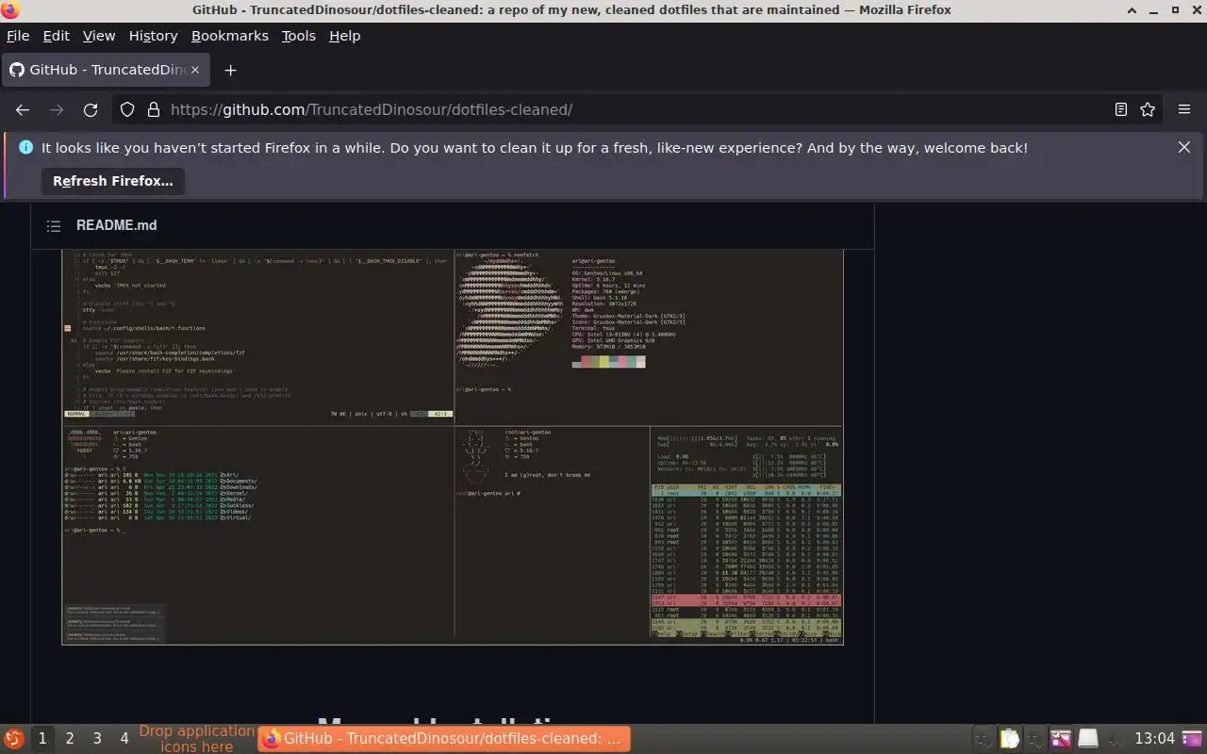Switch to workspace 3
Image resolution: width=1207 pixels, height=754 pixels.
(96, 739)
